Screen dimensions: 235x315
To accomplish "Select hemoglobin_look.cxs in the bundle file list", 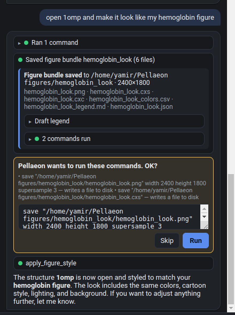I will click(120, 92).
